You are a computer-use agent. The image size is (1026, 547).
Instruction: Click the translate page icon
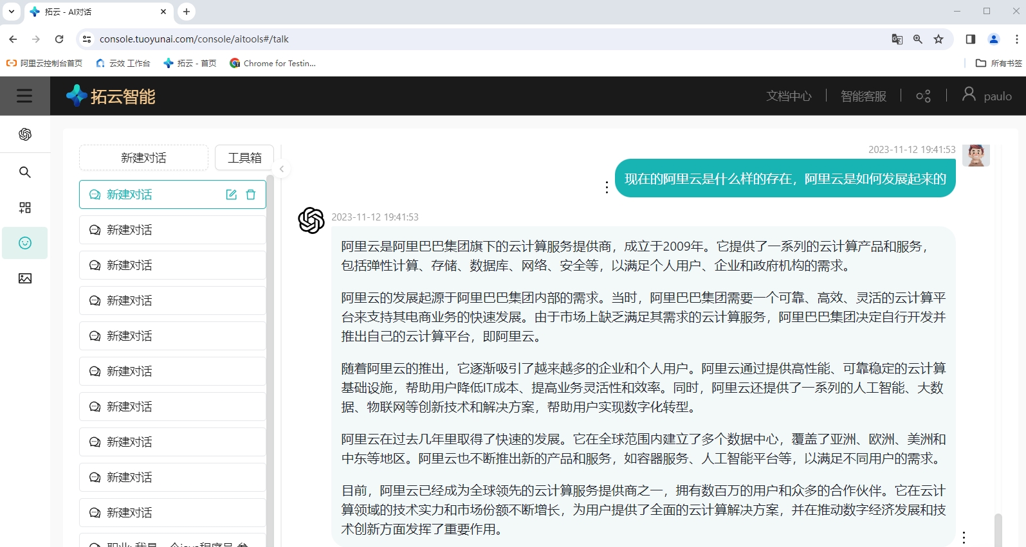click(x=897, y=39)
